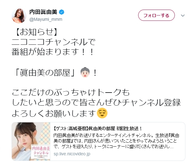Click the display name 内田眞由美

[x=43, y=12]
